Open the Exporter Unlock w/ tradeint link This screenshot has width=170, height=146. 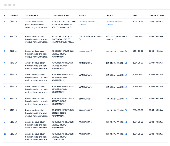coord(113,22)
